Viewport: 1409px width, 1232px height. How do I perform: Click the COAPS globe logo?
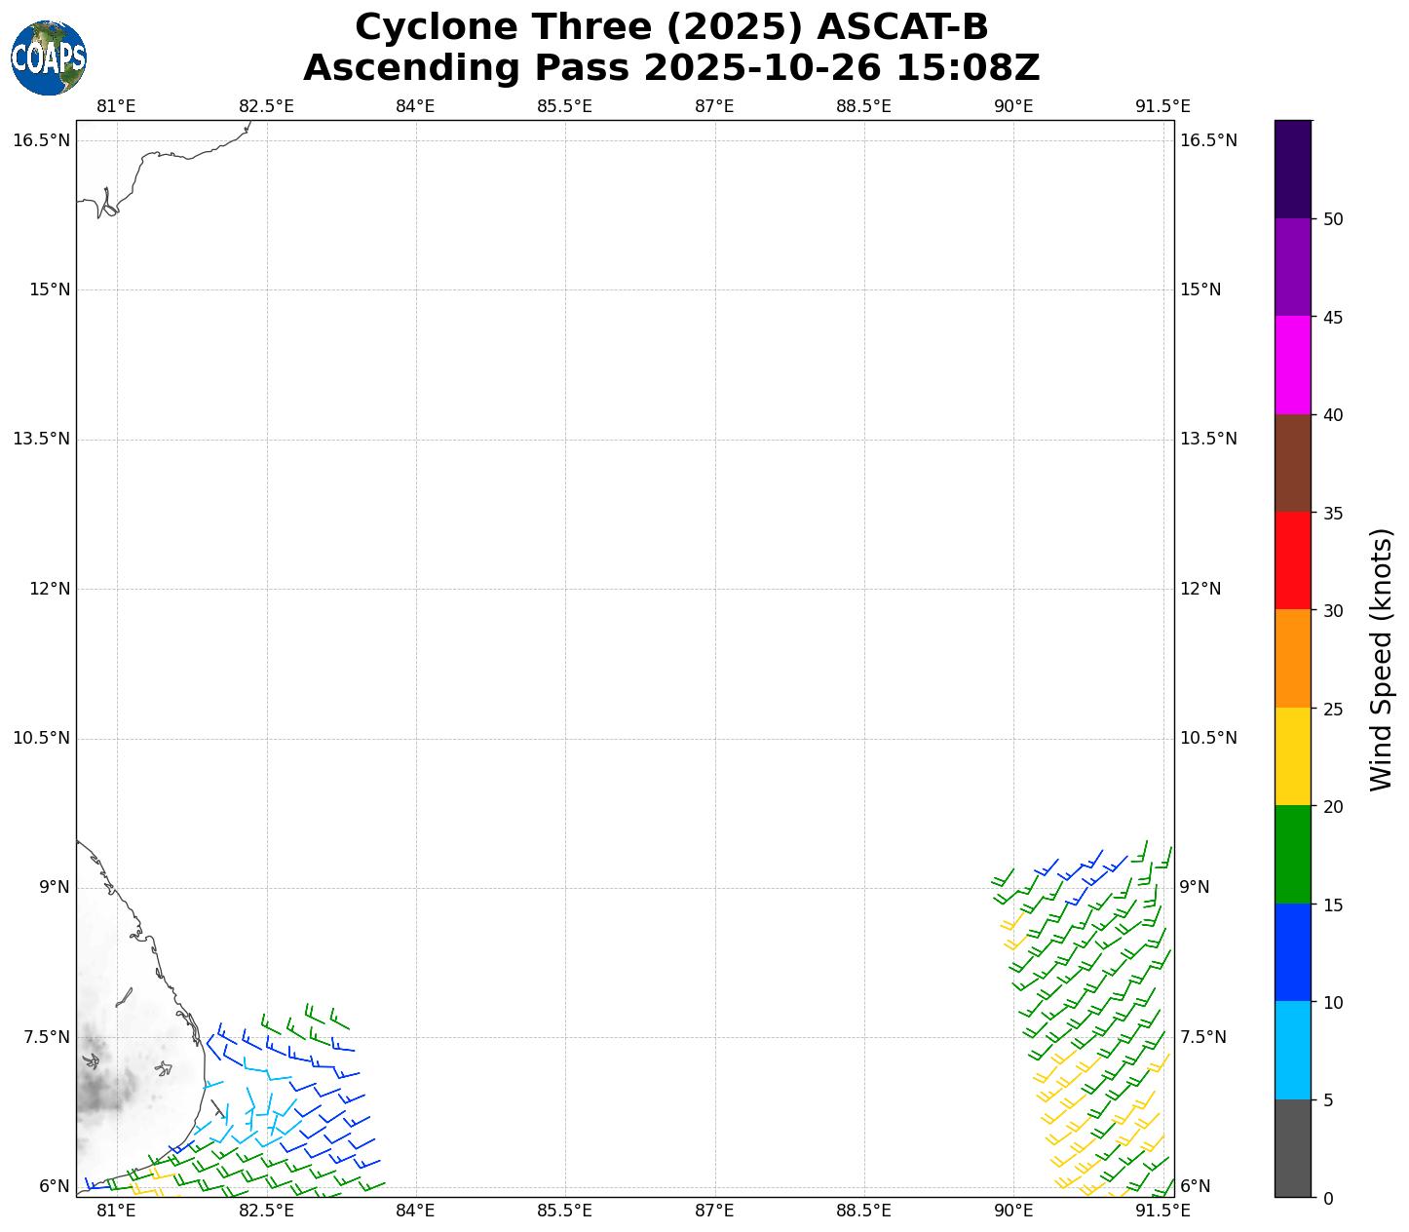tap(49, 58)
